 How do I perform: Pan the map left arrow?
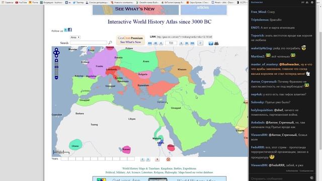[54, 53]
